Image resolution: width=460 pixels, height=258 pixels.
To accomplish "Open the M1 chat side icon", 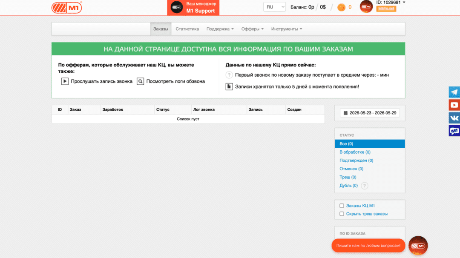I will point(454,131).
